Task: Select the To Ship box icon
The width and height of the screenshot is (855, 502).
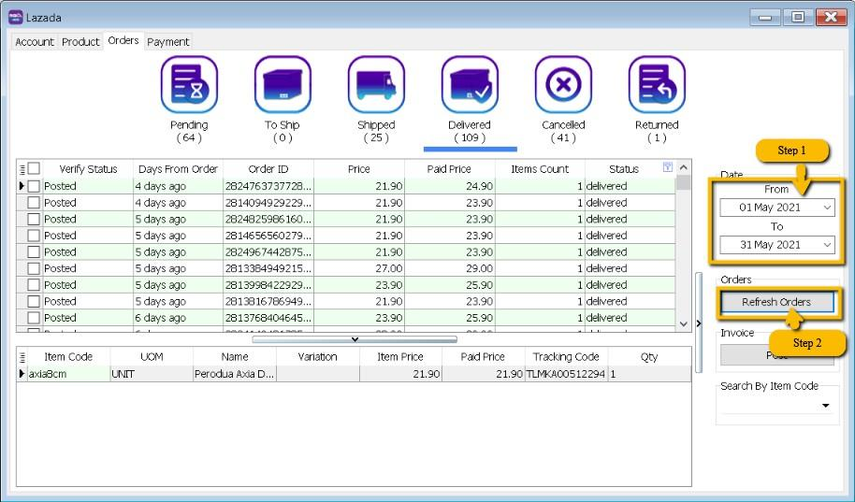Action: (x=283, y=85)
